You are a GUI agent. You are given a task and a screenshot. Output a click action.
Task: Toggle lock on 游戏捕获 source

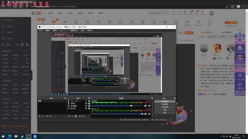89,106
